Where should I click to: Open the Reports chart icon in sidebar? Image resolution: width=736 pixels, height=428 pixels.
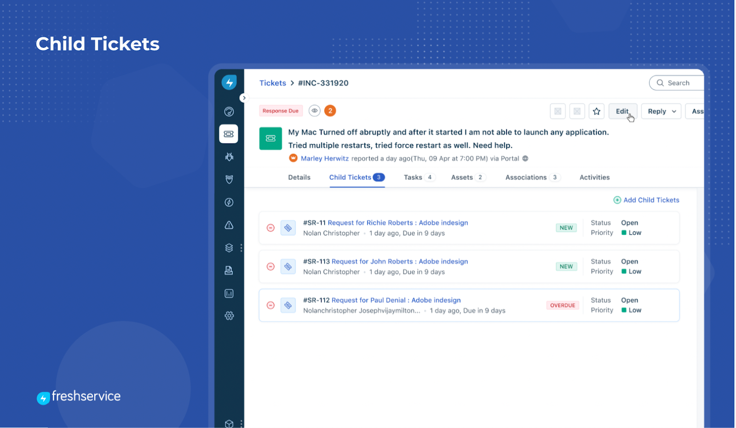coord(229,293)
